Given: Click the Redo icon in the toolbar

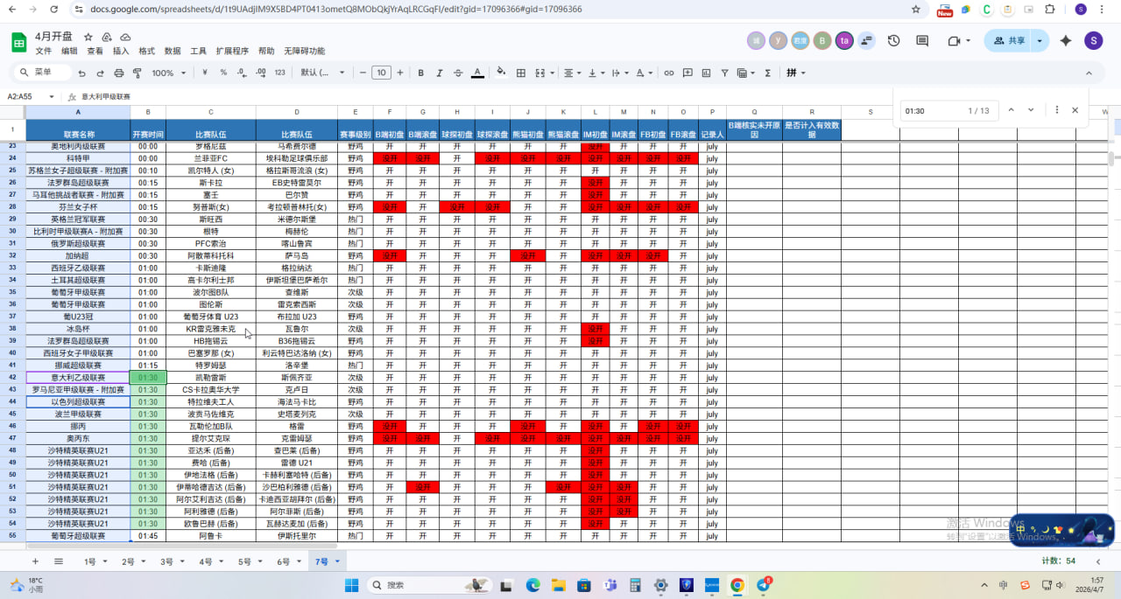Looking at the screenshot, I should [100, 73].
